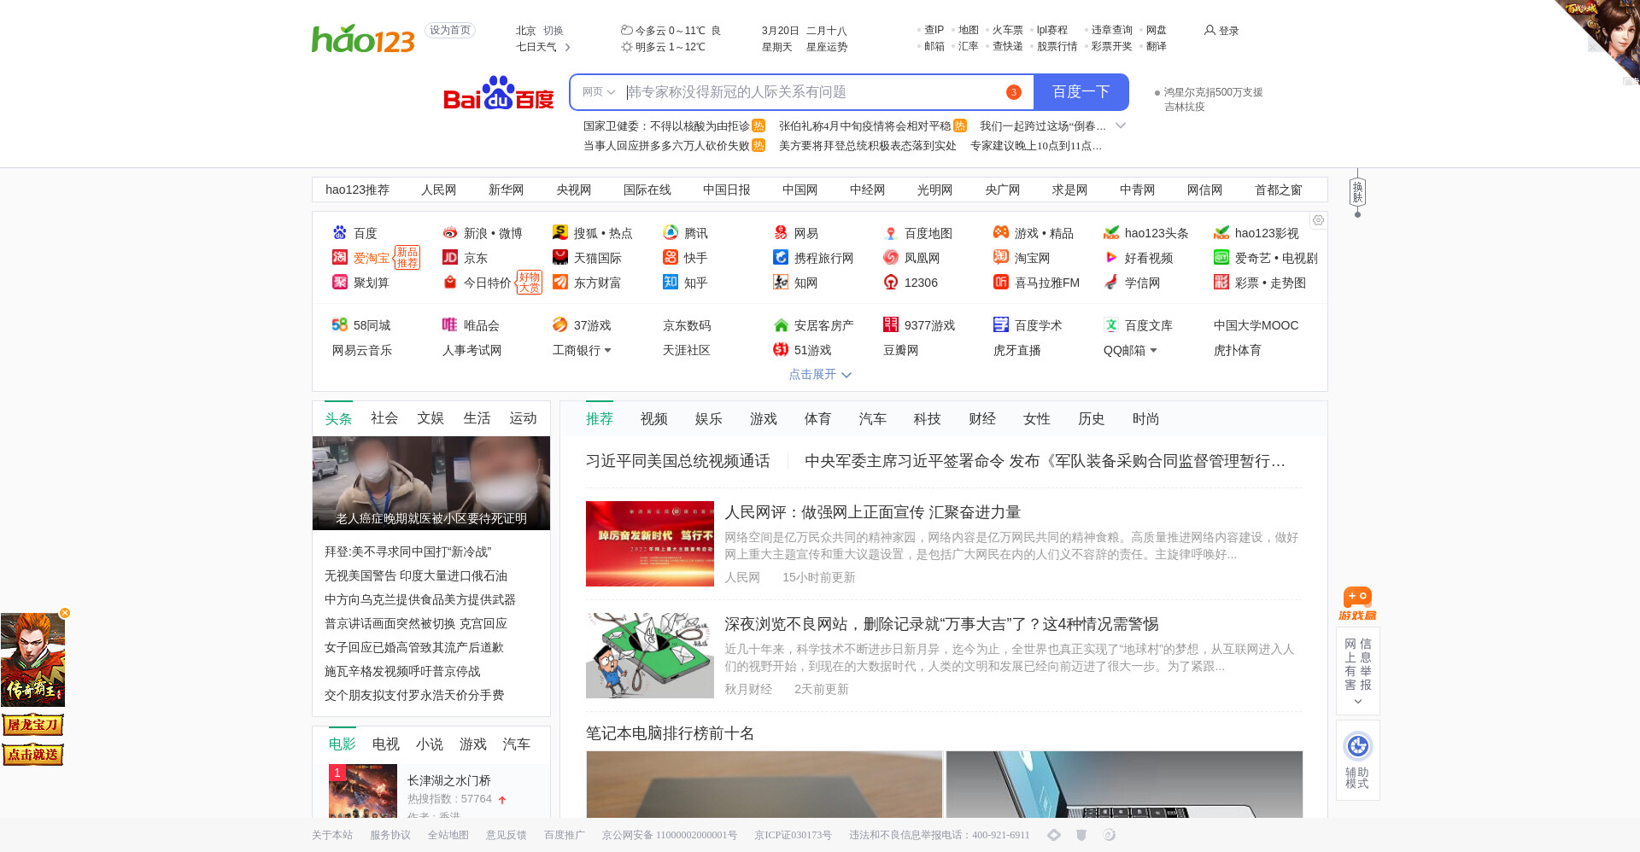
Task: Click the Baidu logo
Action: tap(498, 92)
